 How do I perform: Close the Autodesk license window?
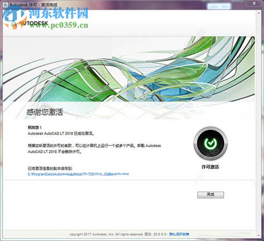pyautogui.click(x=254, y=3)
